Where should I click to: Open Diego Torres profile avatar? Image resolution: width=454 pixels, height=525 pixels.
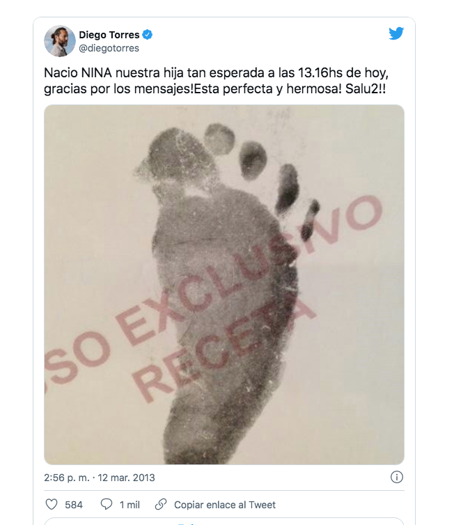(x=60, y=41)
